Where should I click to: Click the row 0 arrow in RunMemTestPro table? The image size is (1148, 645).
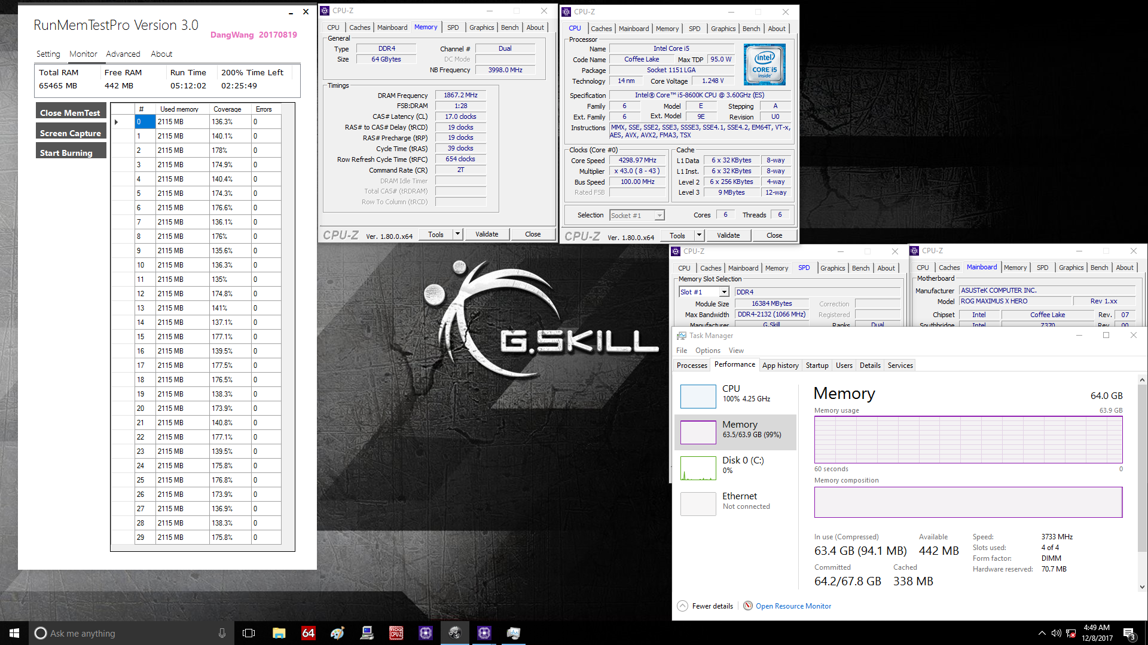(117, 122)
